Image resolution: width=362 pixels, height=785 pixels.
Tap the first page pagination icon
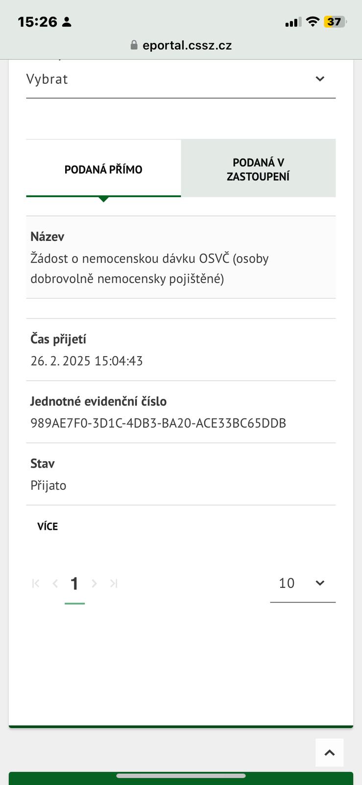click(36, 583)
